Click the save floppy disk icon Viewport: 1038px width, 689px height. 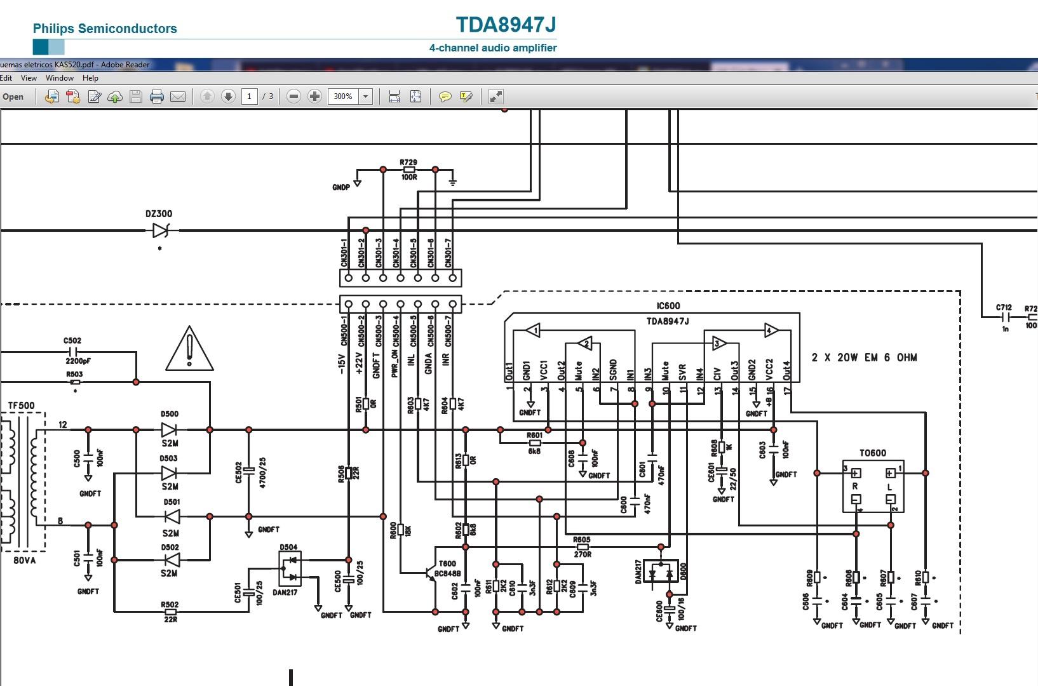pos(135,97)
